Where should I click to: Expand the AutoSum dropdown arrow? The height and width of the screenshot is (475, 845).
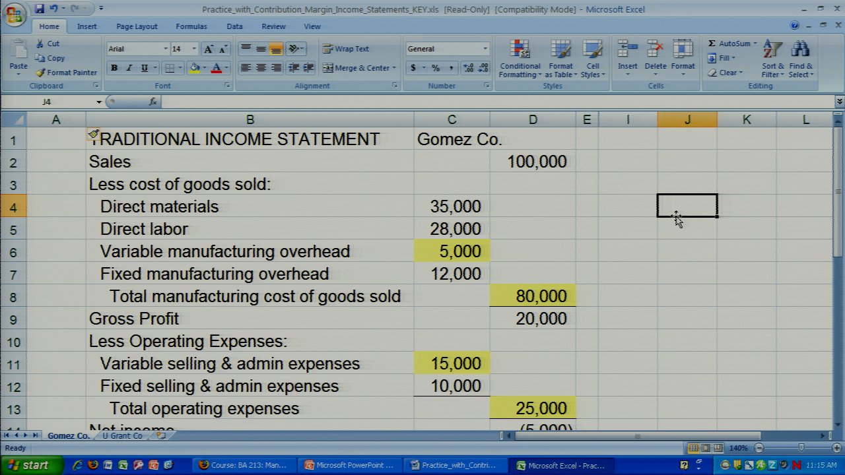coord(755,44)
